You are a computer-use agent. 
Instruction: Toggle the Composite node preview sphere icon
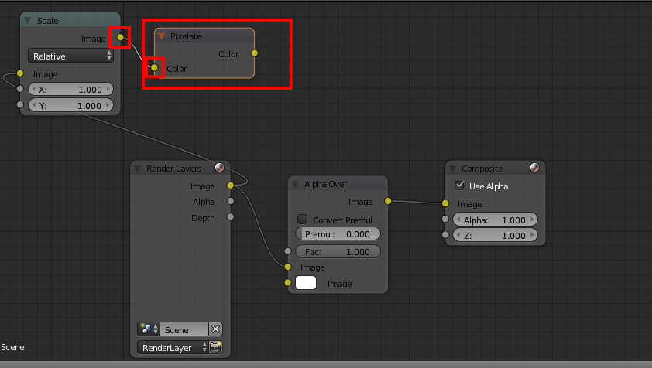[534, 168]
